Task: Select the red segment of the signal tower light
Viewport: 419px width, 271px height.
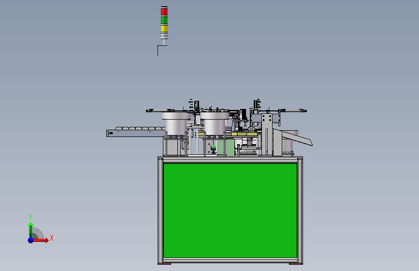Action: click(164, 12)
